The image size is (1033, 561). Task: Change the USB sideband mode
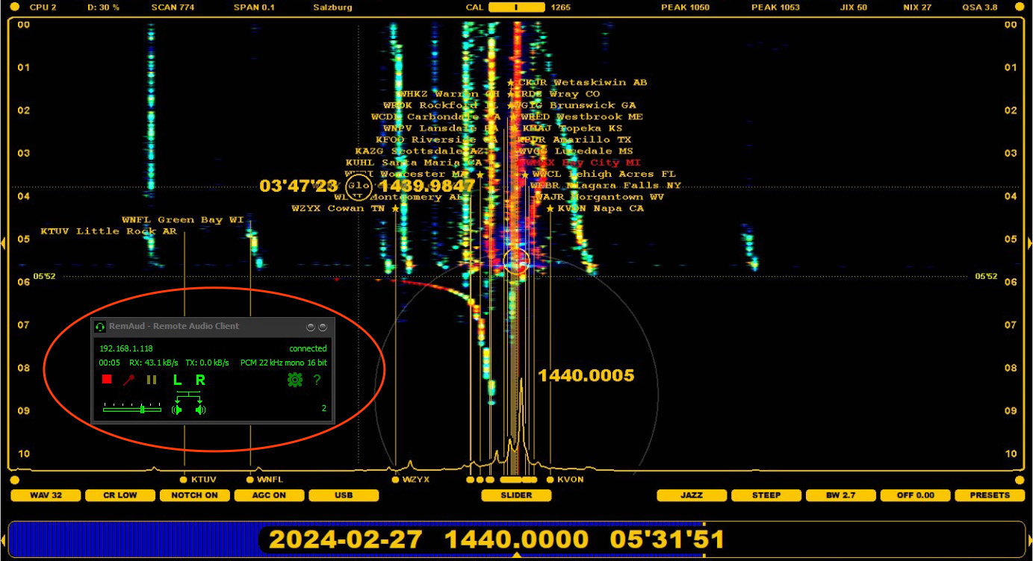344,495
